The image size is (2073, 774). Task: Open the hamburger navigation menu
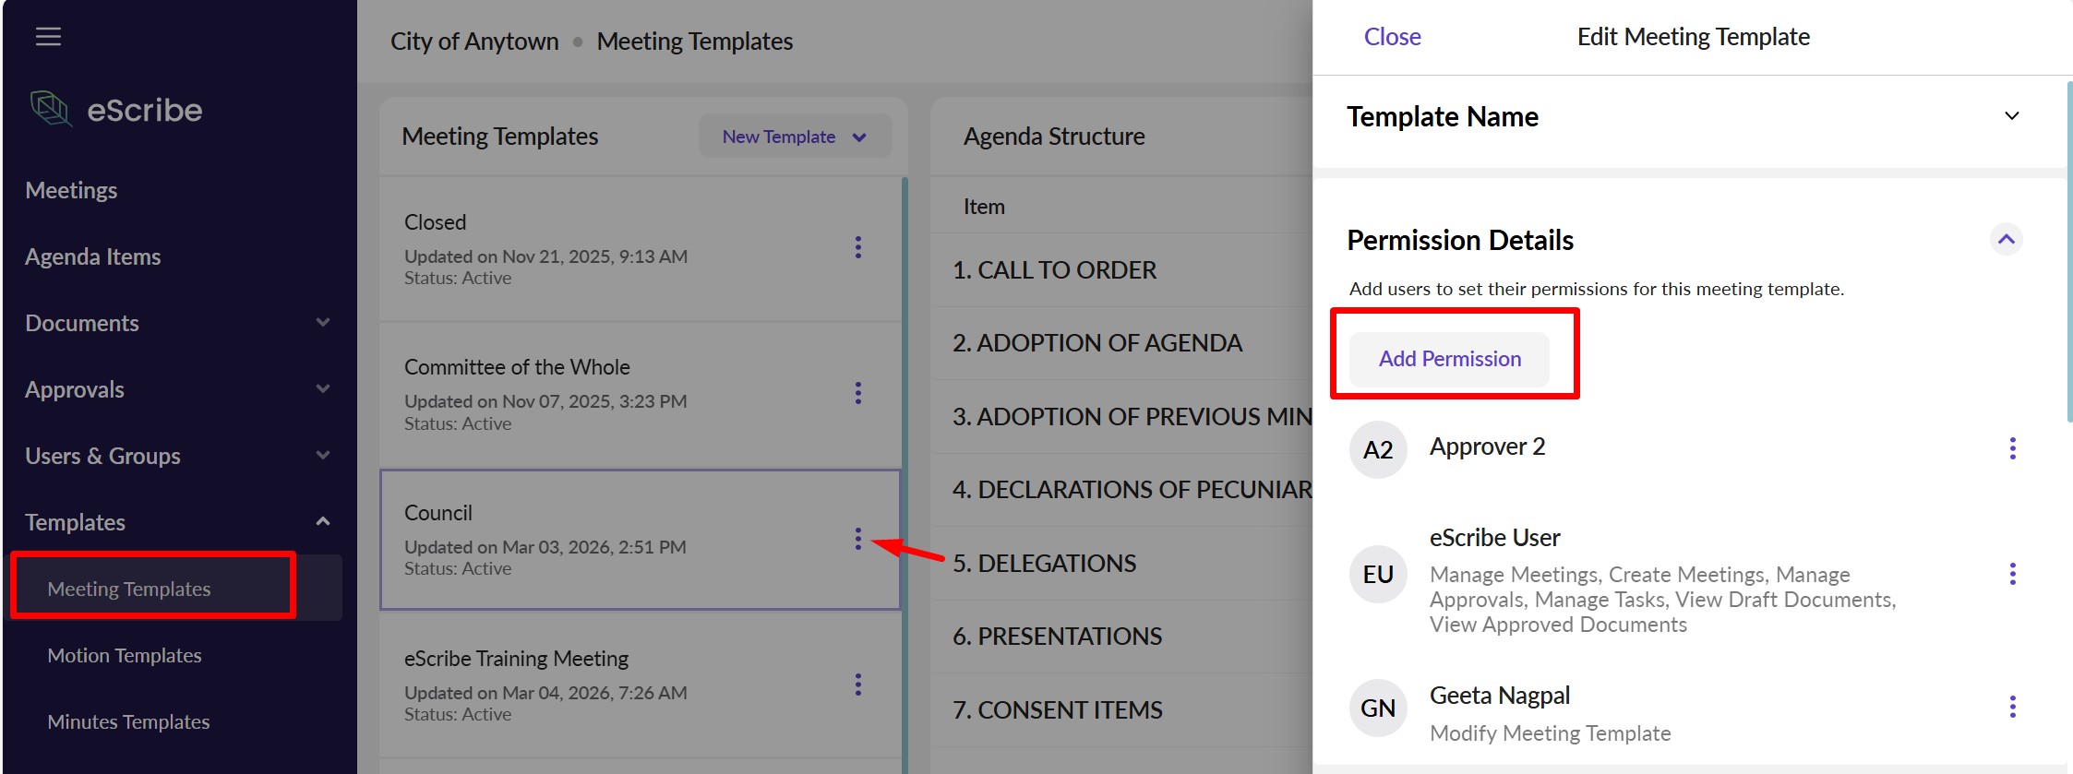pyautogui.click(x=48, y=37)
